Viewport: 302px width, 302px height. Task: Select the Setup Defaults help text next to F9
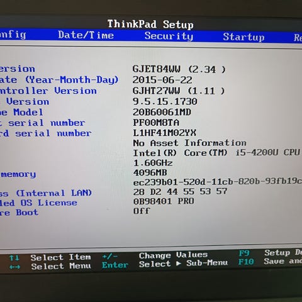coord(283,252)
